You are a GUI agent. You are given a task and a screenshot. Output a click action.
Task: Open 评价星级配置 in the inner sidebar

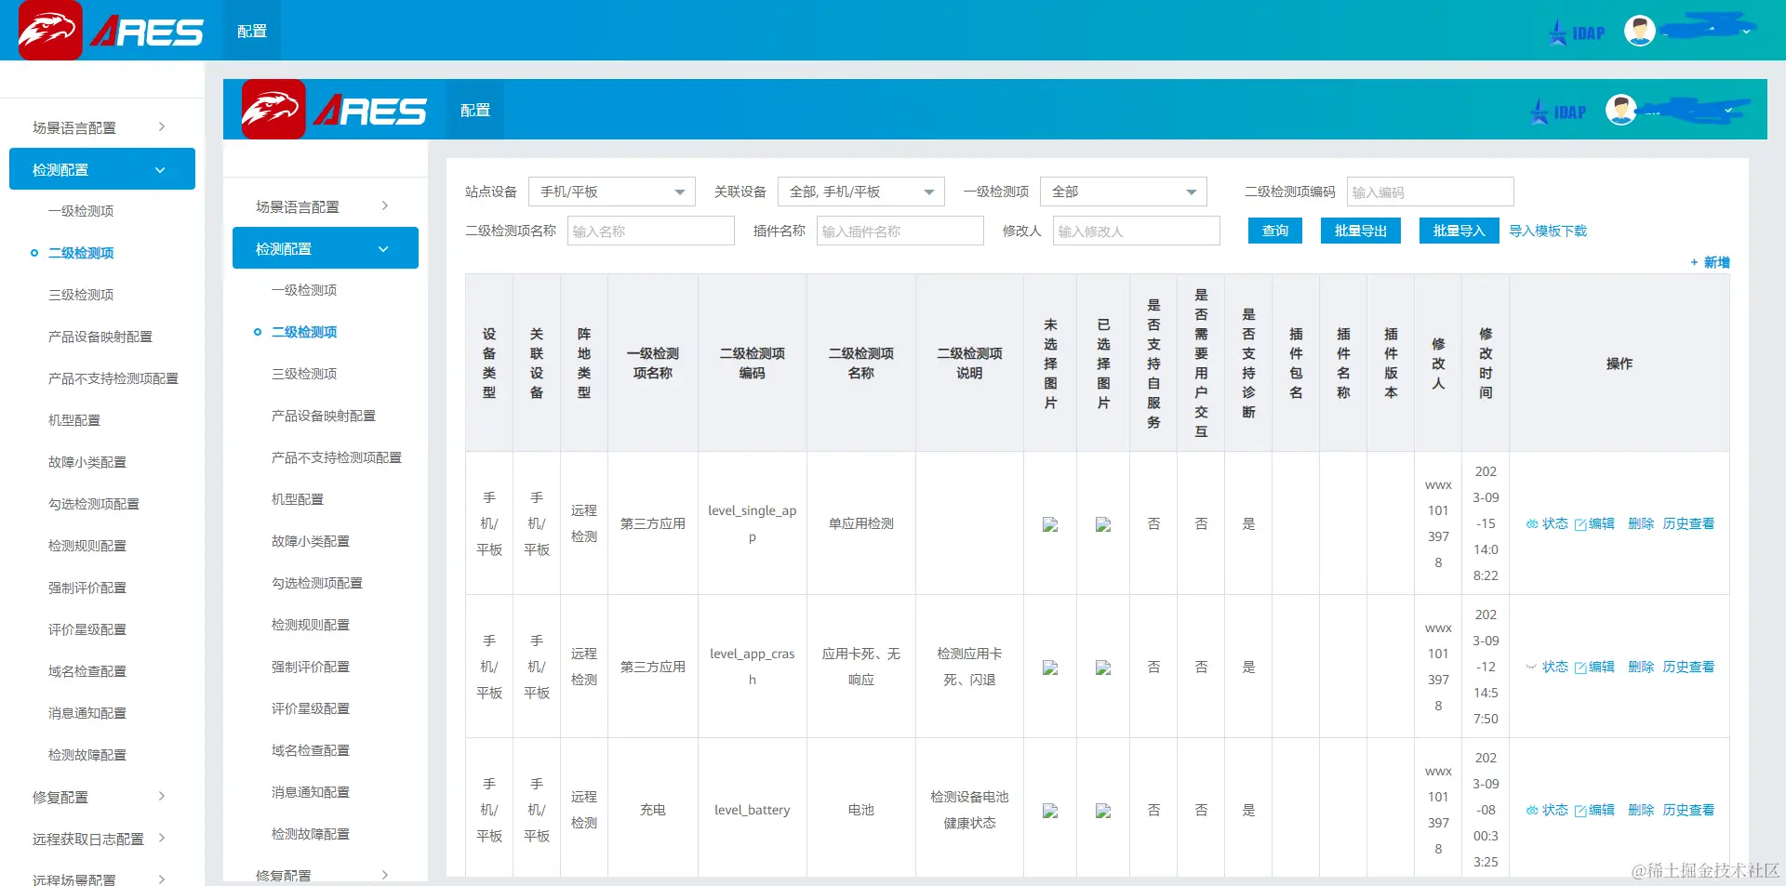pos(311,708)
